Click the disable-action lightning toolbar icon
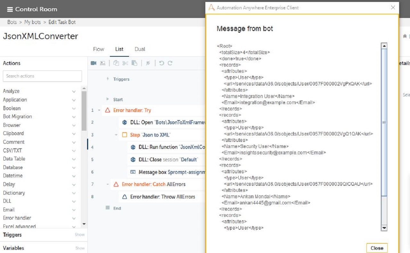This screenshot has height=253, width=410. pyautogui.click(x=148, y=63)
